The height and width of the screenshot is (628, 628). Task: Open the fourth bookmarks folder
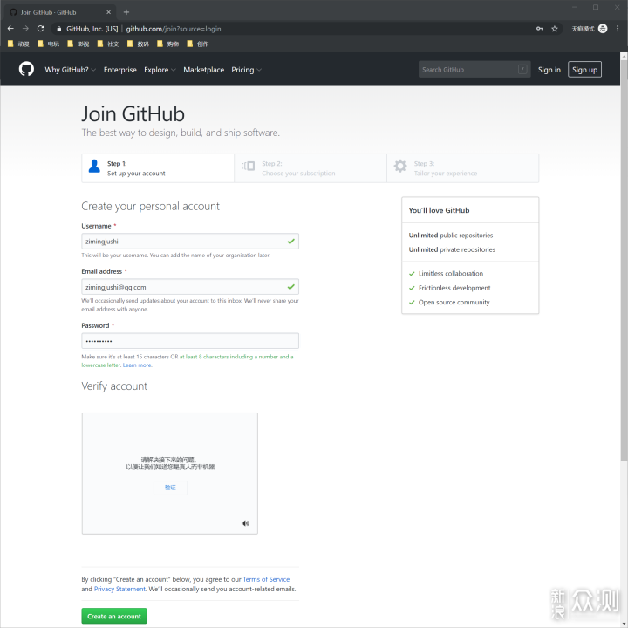tap(108, 44)
